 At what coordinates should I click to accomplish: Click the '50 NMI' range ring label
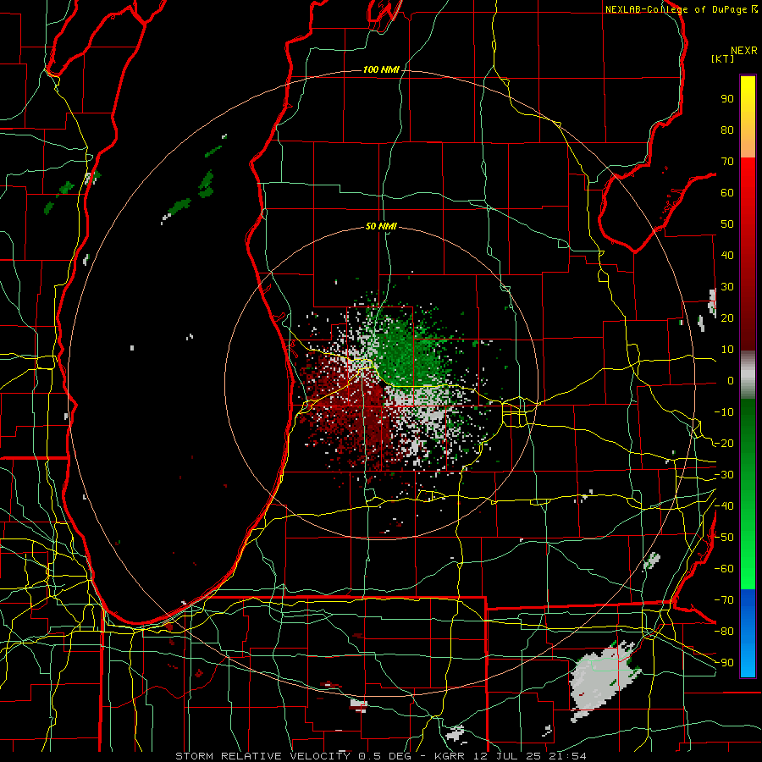pyautogui.click(x=381, y=226)
